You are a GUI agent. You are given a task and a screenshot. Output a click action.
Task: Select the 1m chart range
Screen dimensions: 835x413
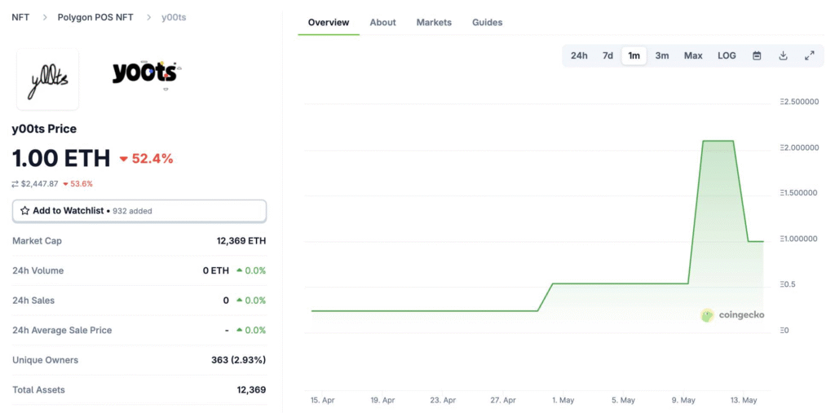click(x=634, y=55)
